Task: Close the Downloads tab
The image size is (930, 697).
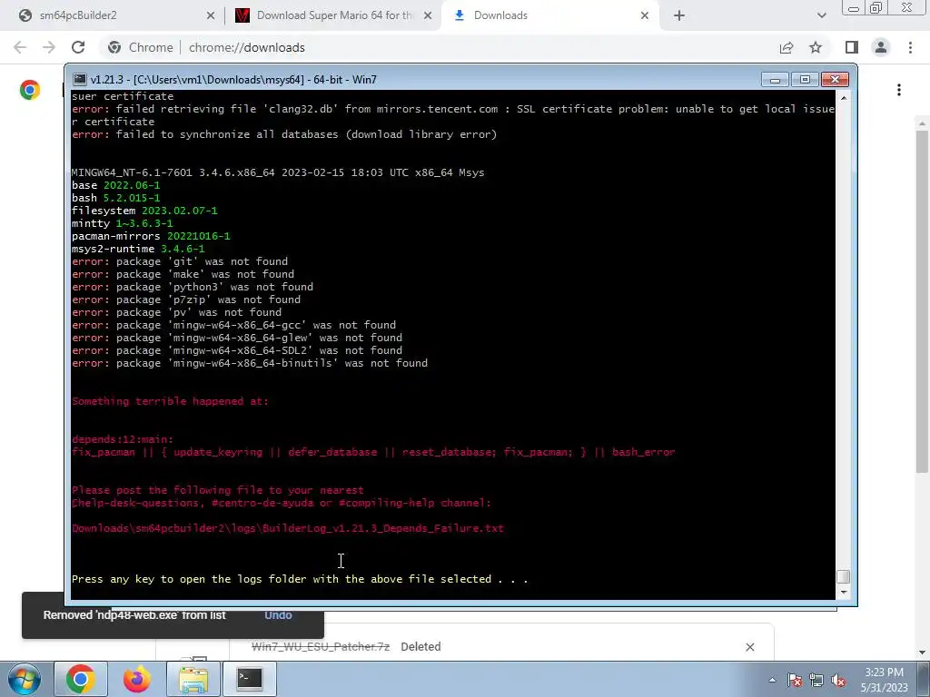Action: (x=644, y=16)
